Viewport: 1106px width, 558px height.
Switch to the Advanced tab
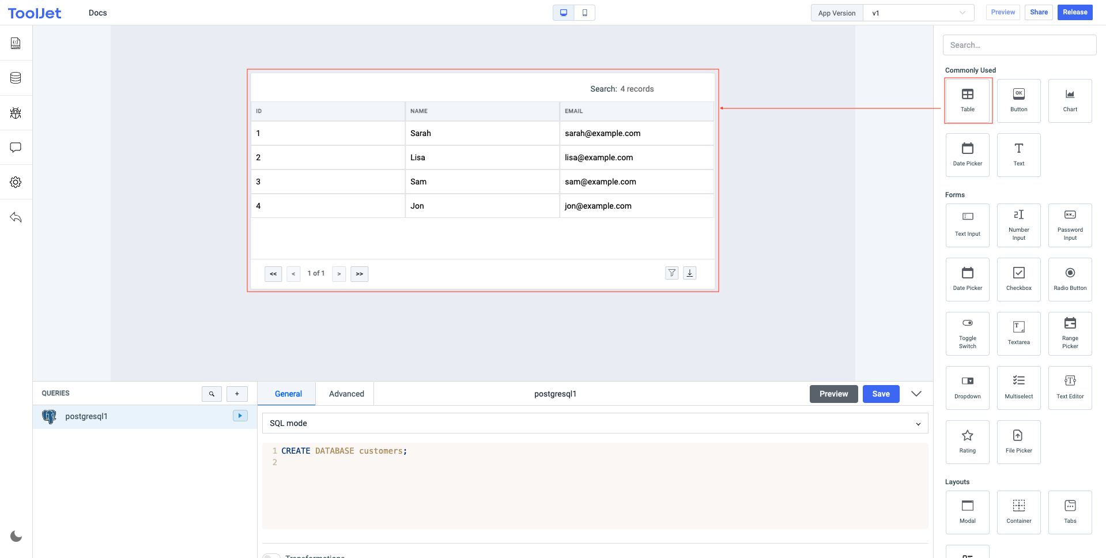coord(346,394)
